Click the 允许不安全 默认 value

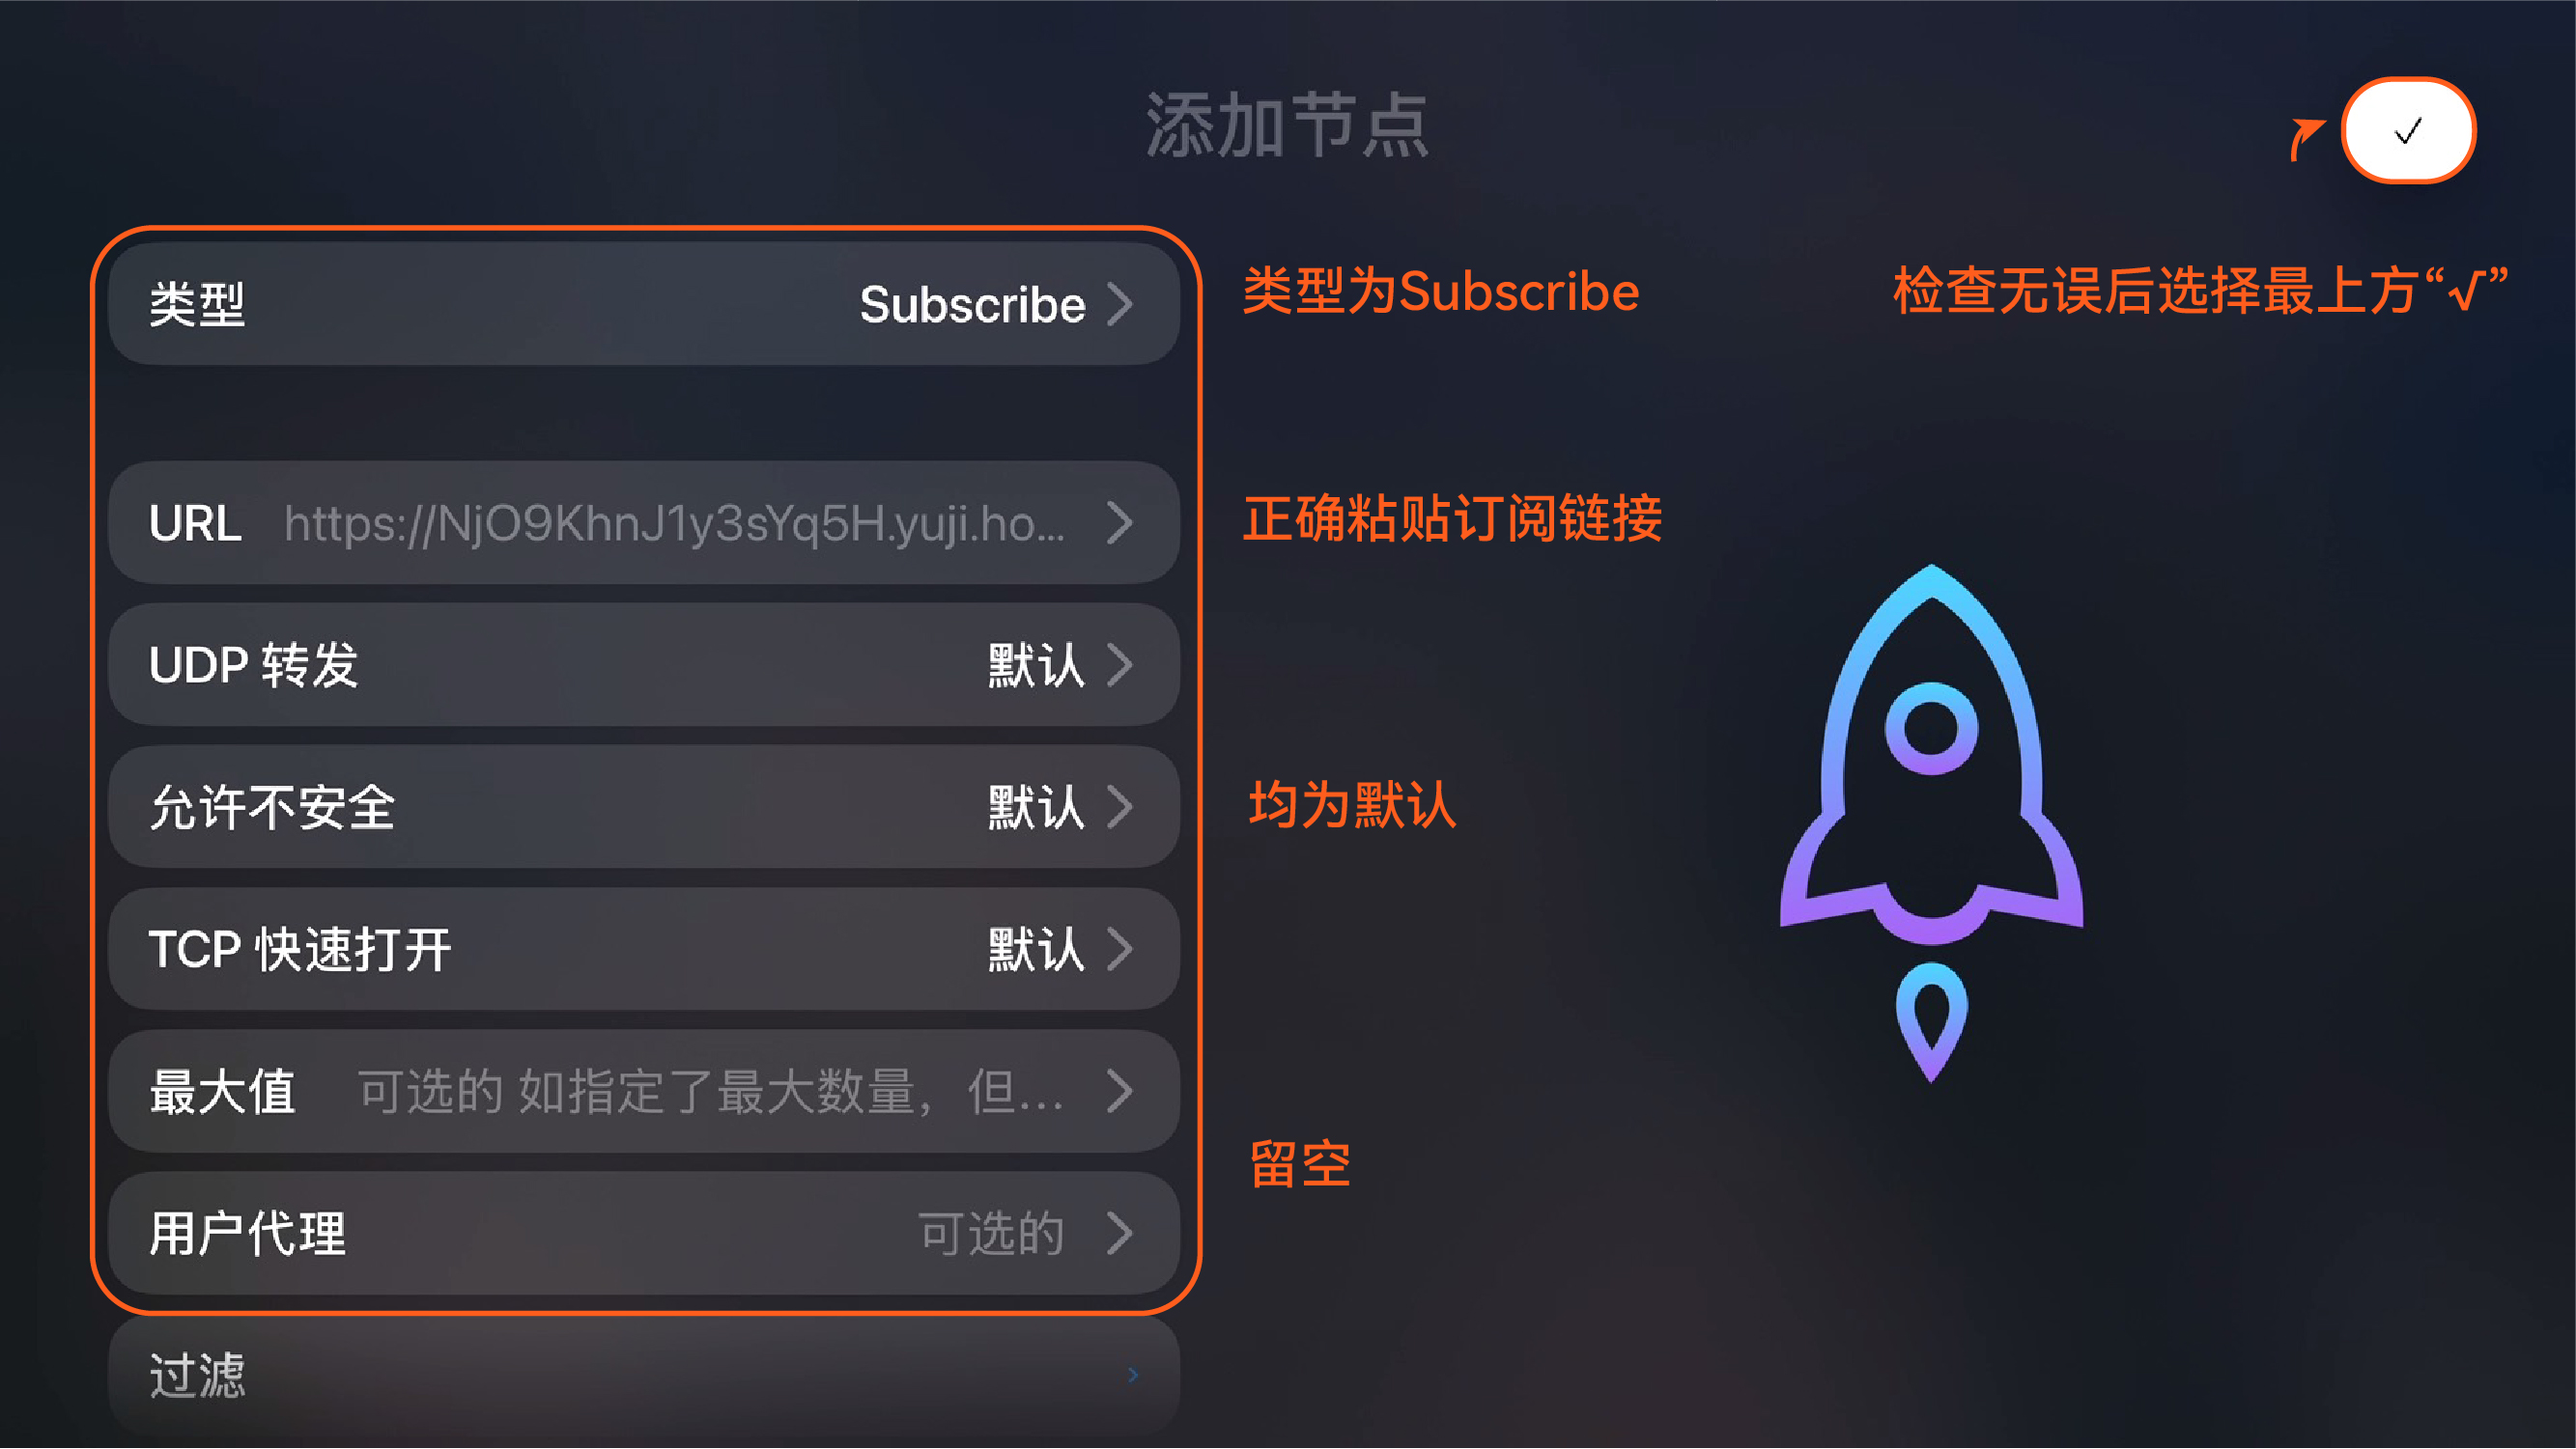point(1036,806)
